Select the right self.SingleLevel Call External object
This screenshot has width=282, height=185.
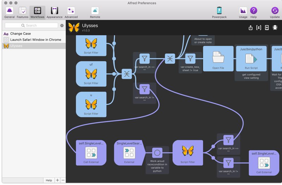coord(264,163)
